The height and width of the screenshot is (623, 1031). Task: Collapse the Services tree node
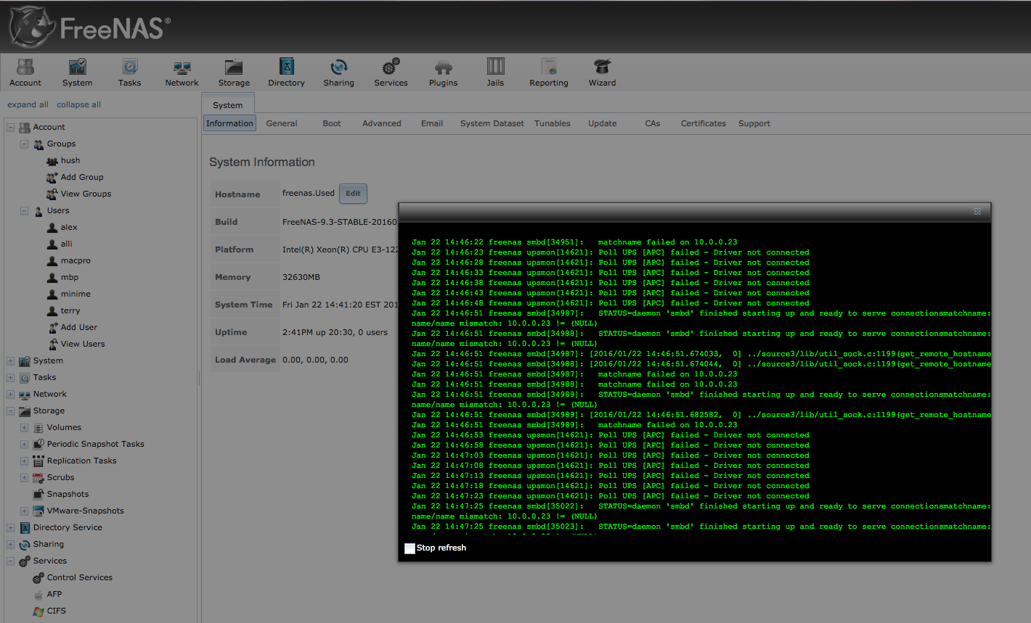[x=10, y=561]
